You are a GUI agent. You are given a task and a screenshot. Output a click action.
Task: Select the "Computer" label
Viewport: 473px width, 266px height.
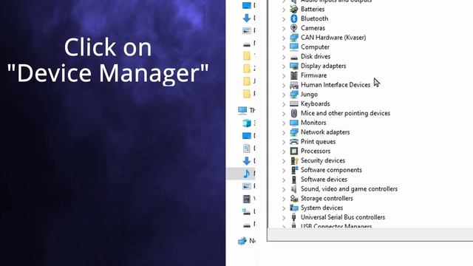click(315, 47)
